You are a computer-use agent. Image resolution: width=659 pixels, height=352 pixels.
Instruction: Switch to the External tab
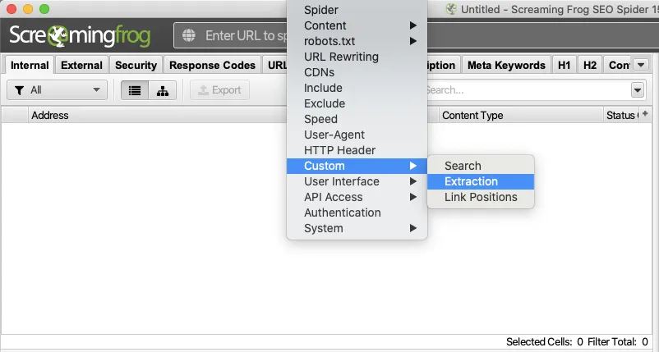click(81, 66)
